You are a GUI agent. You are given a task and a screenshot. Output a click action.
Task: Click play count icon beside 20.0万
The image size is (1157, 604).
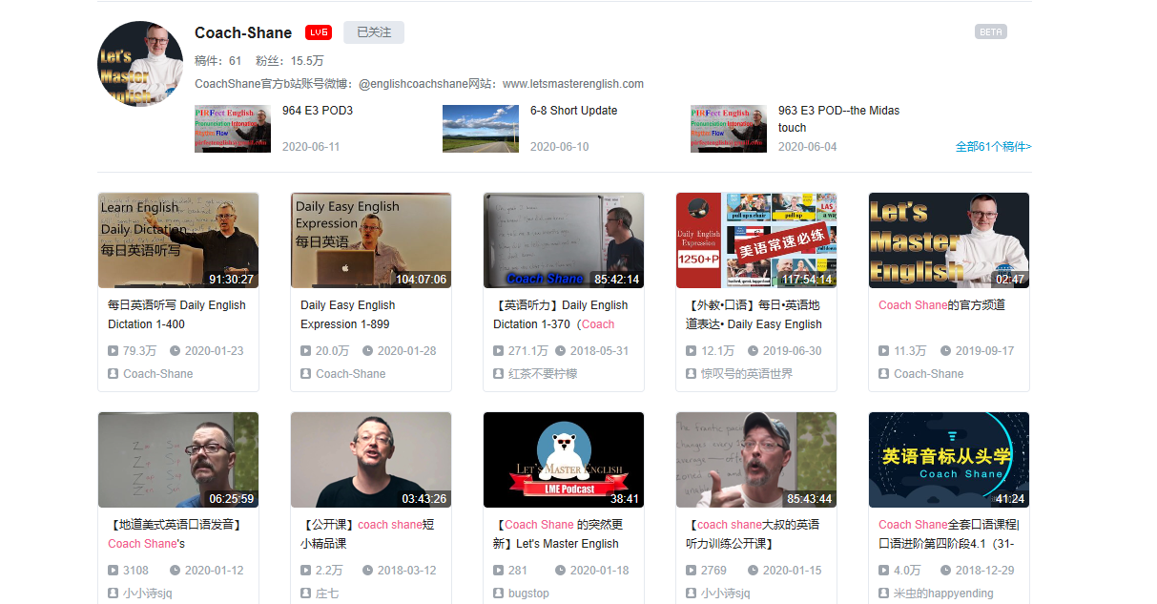click(306, 351)
